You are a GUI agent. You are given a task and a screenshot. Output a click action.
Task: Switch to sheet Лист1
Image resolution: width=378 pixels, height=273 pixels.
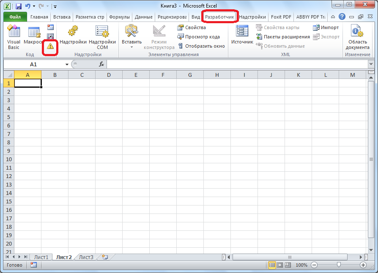pyautogui.click(x=41, y=257)
